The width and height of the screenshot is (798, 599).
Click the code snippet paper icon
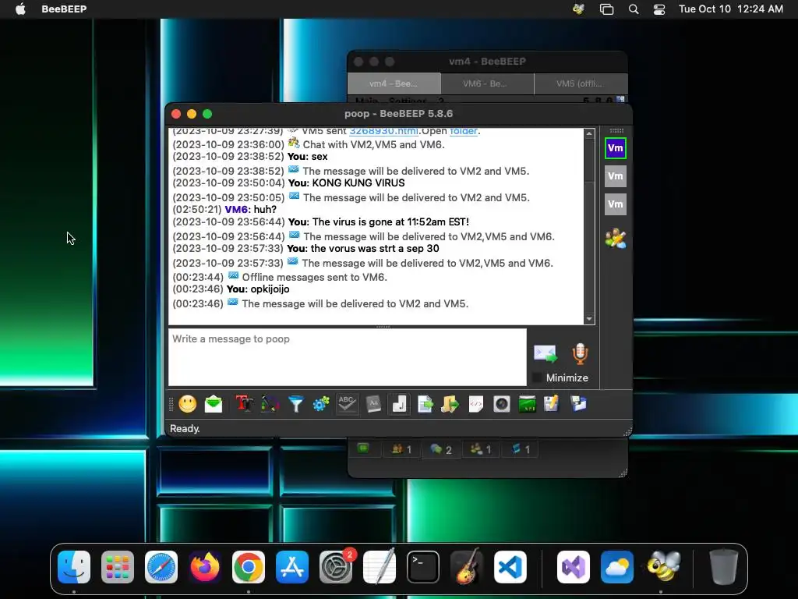[x=476, y=405]
